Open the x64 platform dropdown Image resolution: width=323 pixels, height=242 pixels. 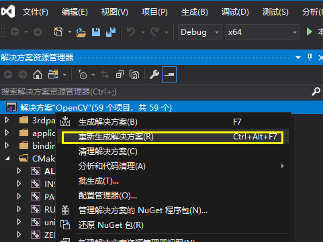point(263,32)
